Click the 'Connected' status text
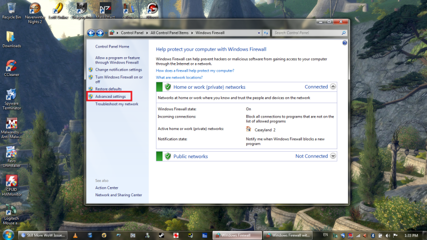 316,87
